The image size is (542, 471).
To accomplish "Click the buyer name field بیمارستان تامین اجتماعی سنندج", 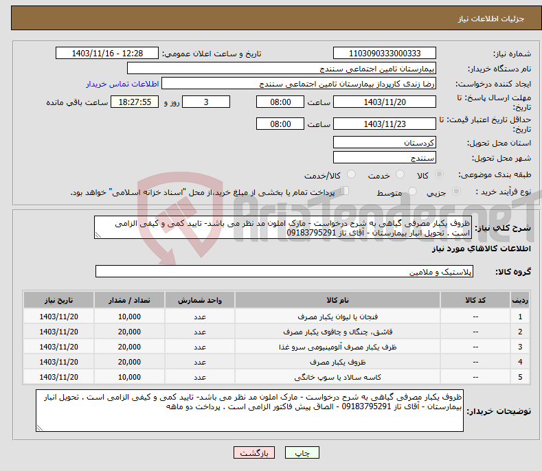I will pos(282,69).
